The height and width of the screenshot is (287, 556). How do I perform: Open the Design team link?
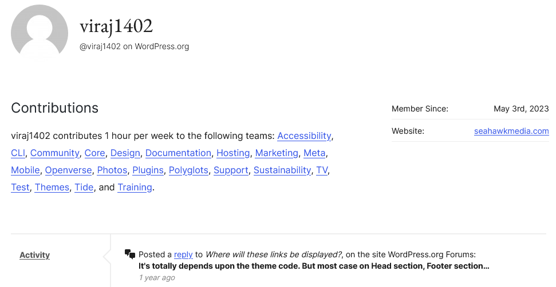click(125, 153)
